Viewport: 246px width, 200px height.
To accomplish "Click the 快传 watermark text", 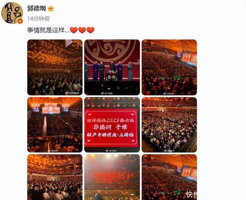I will click(191, 195).
